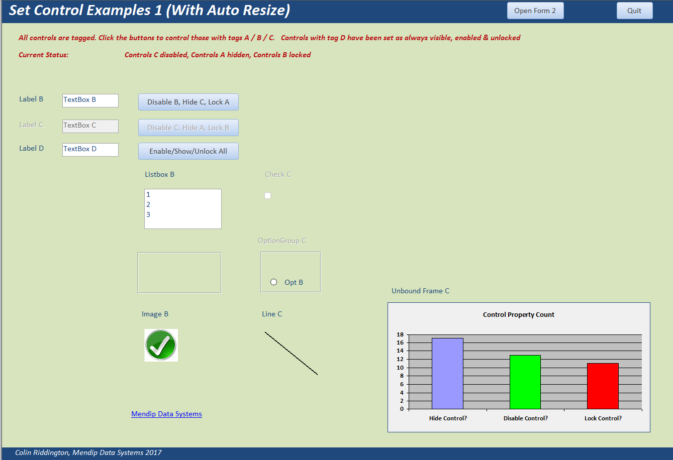The image size is (673, 460).
Task: Click the Current Status label
Action: (44, 55)
